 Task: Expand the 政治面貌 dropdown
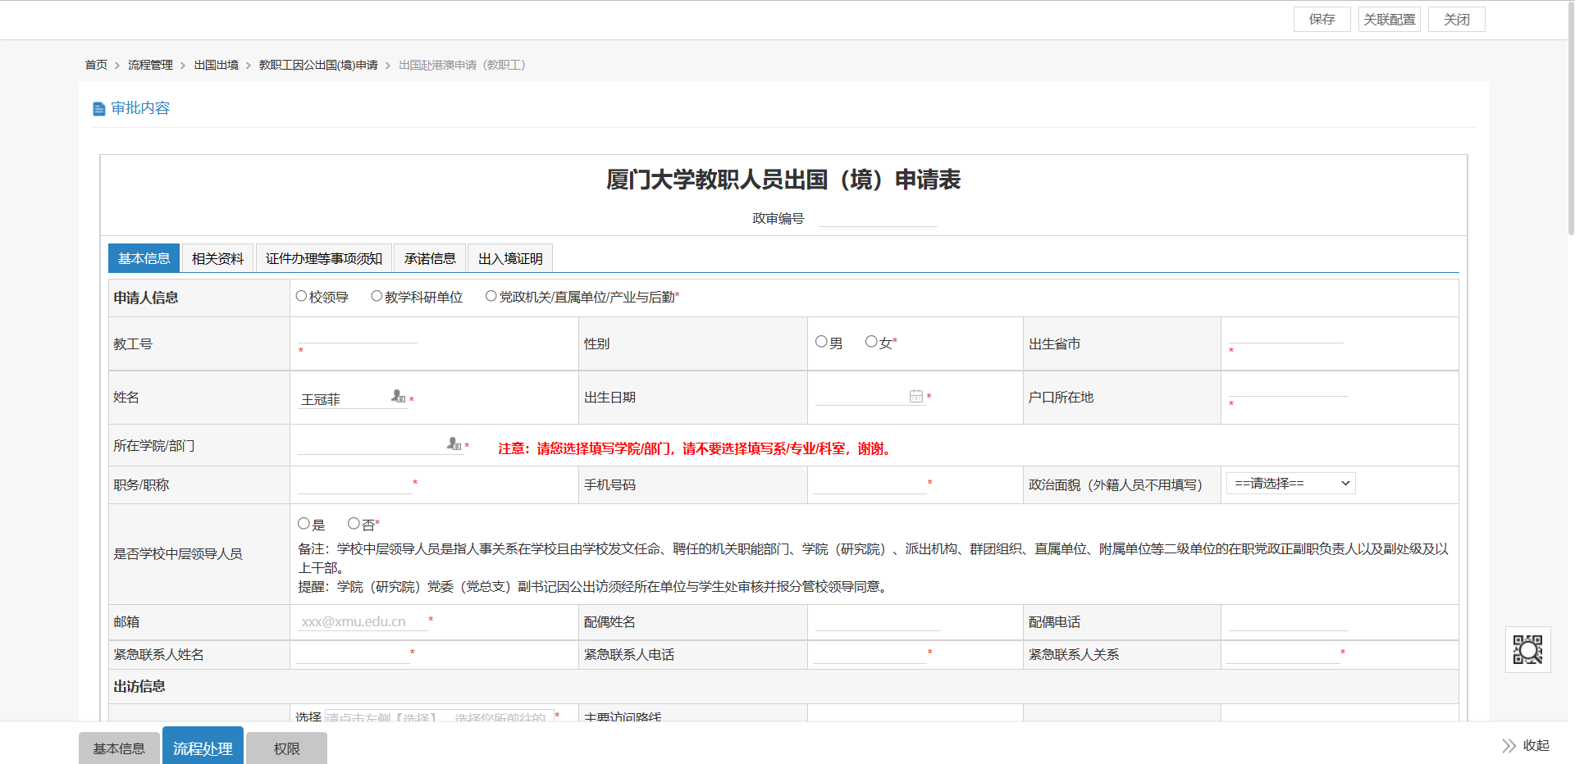(1290, 484)
